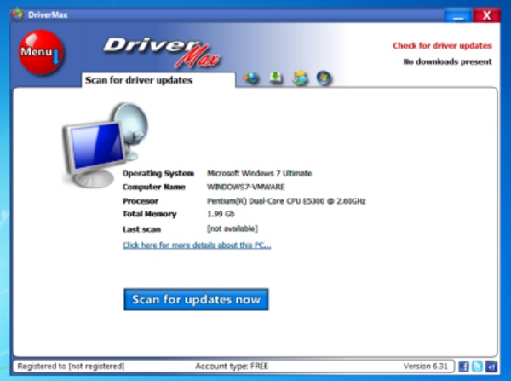Open the driver backup folder tab icon
This screenshot has height=381, width=511.
point(300,78)
